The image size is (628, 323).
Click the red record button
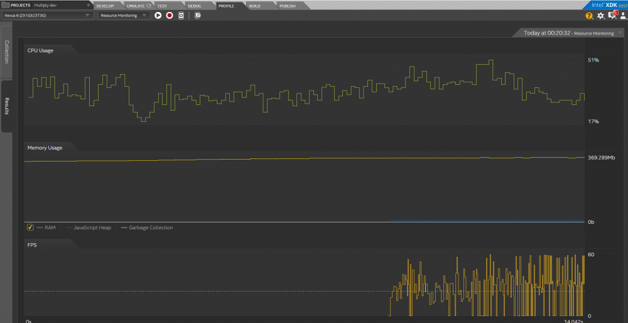point(170,16)
